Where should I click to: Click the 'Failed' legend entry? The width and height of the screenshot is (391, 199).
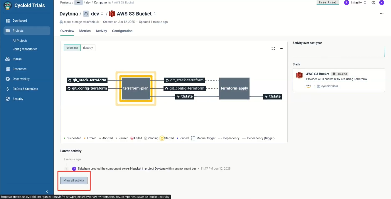[136, 138]
